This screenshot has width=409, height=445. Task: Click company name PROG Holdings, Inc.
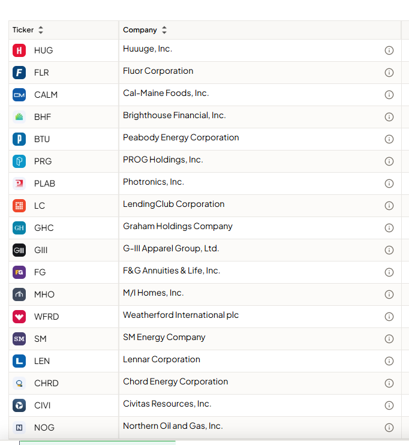tap(163, 160)
